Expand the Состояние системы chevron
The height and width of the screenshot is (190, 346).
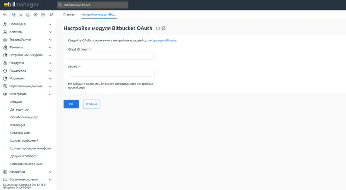[x=50, y=180]
